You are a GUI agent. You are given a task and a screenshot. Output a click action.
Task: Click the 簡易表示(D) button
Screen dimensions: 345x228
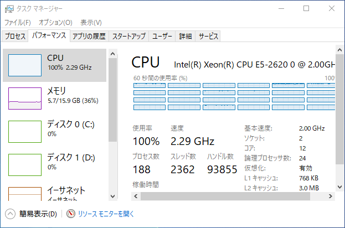pos(38,214)
